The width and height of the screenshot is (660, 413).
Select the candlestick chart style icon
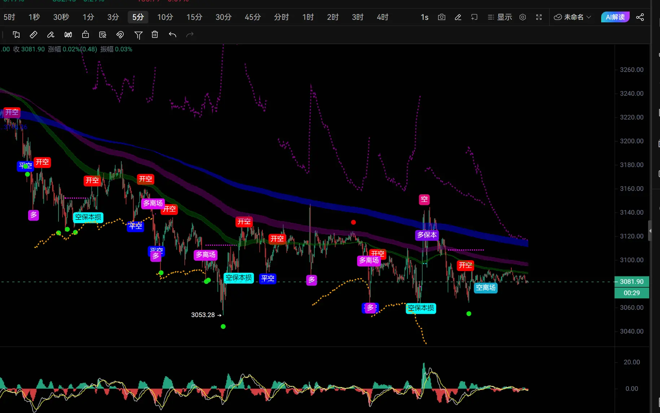pos(68,35)
